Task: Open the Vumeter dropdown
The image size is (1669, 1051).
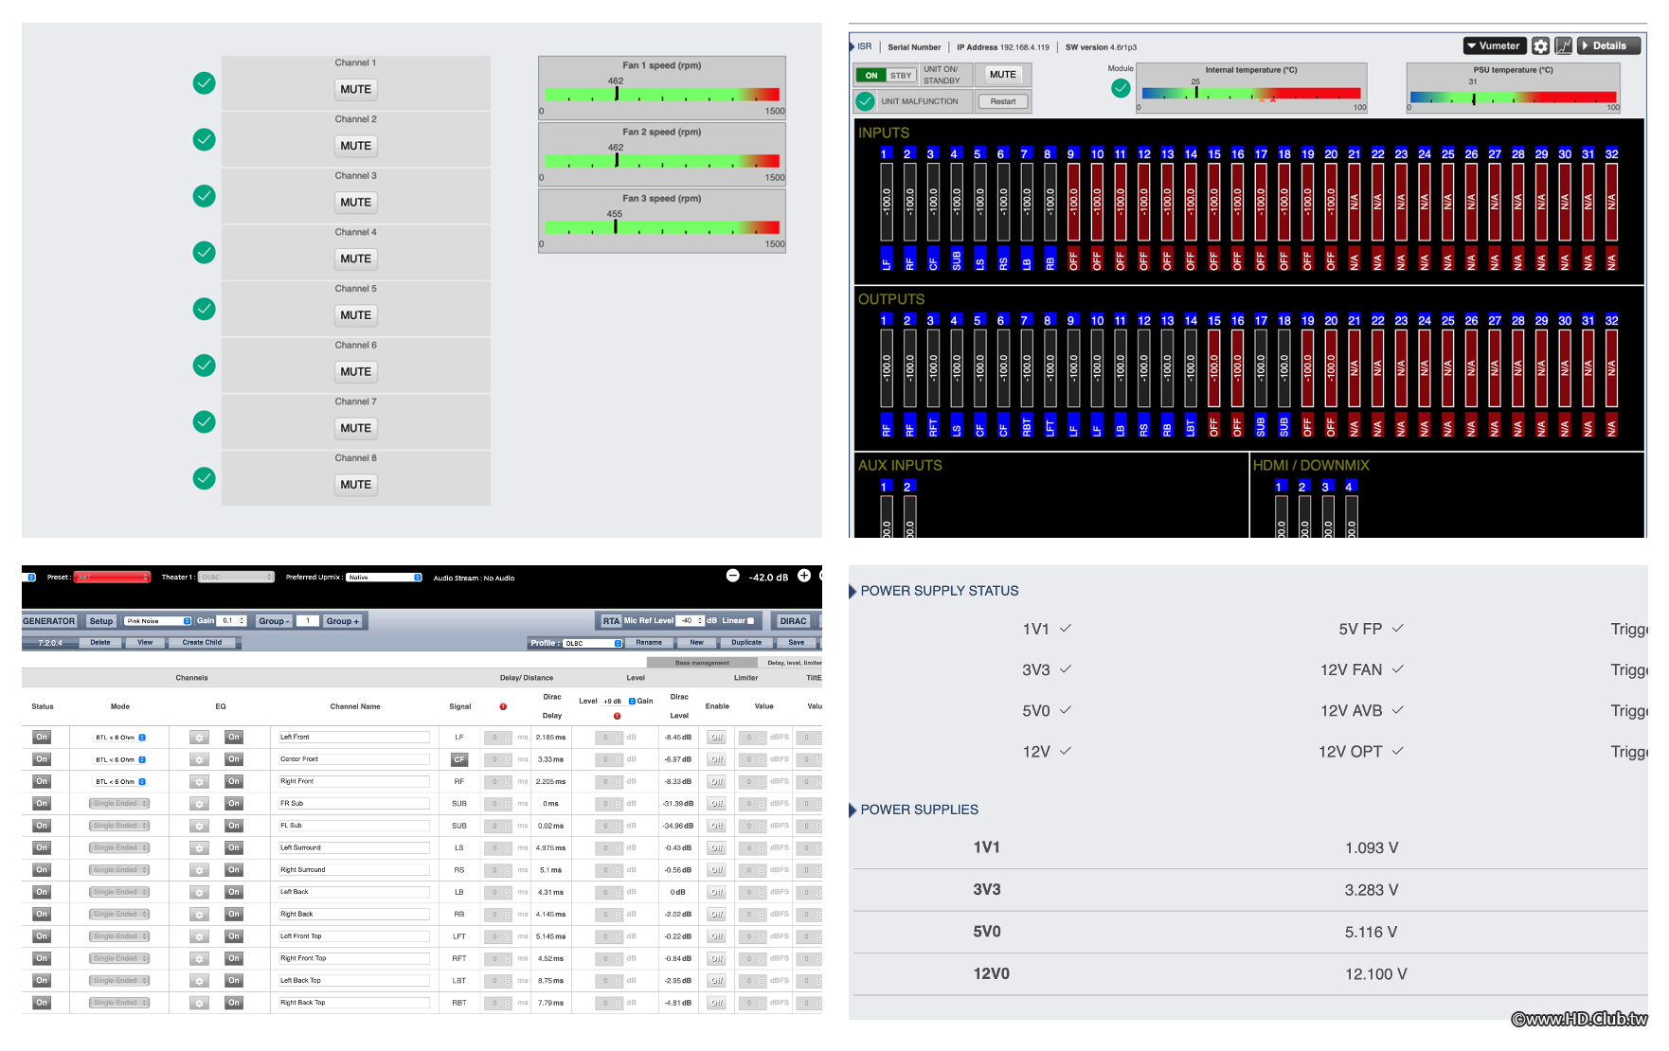Action: pos(1494,45)
